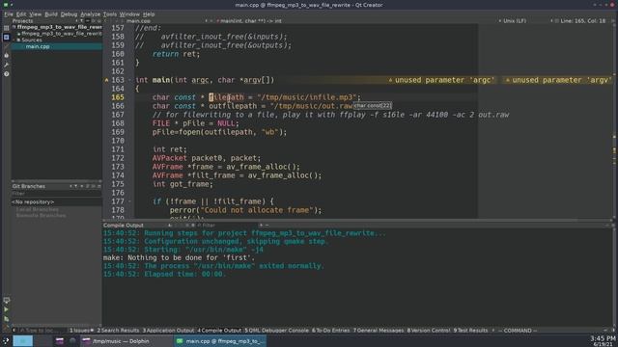Open the Help menu
The width and height of the screenshot is (618, 347).
tap(149, 14)
